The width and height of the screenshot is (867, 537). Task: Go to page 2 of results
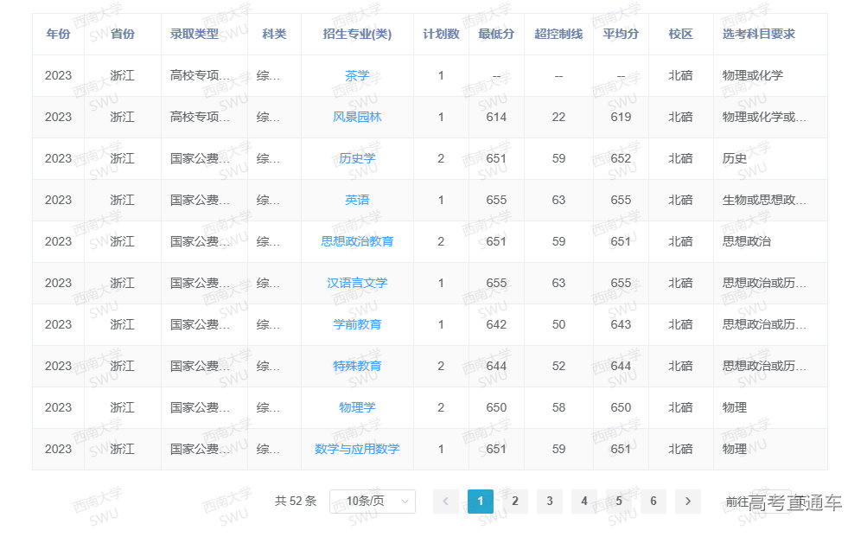tap(514, 502)
